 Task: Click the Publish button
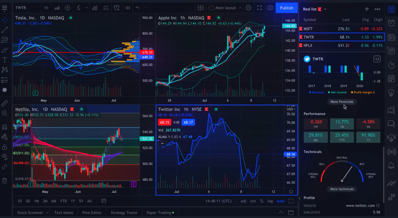click(x=287, y=8)
